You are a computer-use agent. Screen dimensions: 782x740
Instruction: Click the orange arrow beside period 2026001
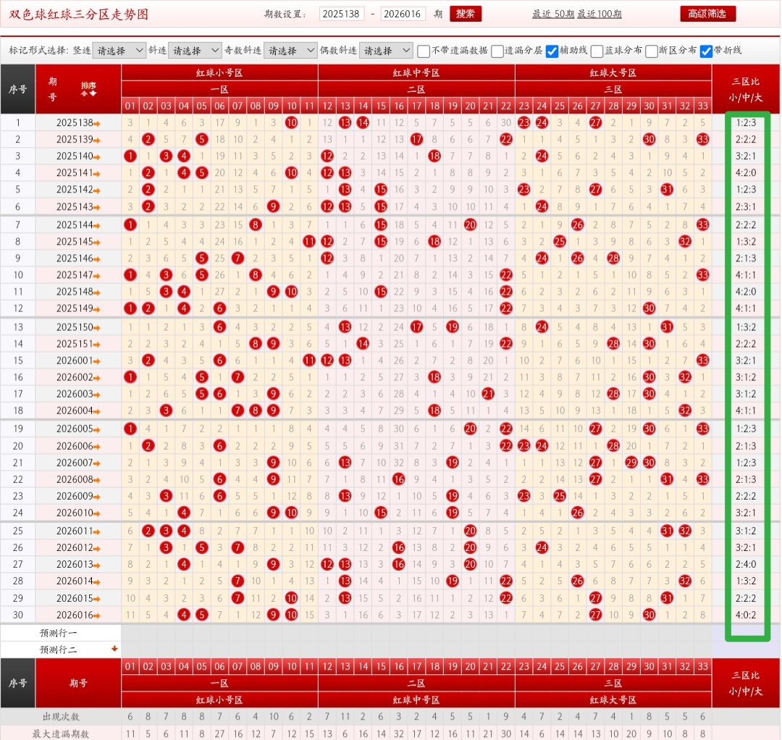(x=97, y=361)
